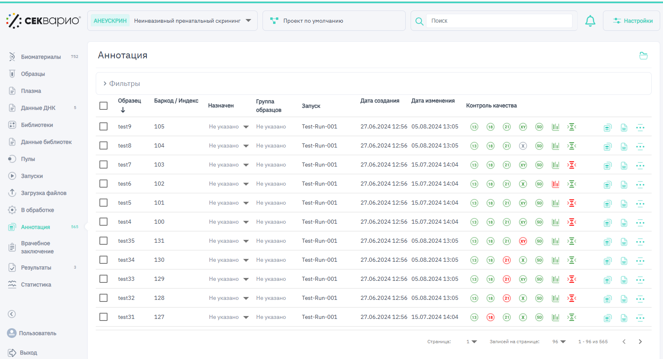The height and width of the screenshot is (359, 663).
Task: Click the copy report icon for test7
Action: tap(607, 166)
